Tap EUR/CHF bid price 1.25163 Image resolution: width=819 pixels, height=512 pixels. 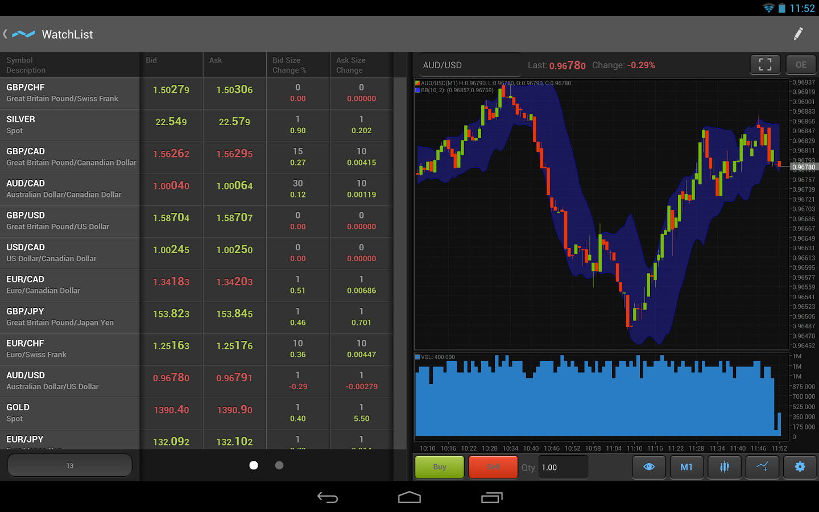click(x=171, y=345)
